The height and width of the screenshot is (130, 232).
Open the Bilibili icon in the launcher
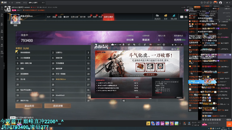(x=139, y=44)
